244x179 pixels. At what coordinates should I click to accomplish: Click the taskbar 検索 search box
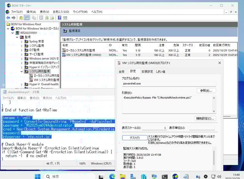pos(70,176)
